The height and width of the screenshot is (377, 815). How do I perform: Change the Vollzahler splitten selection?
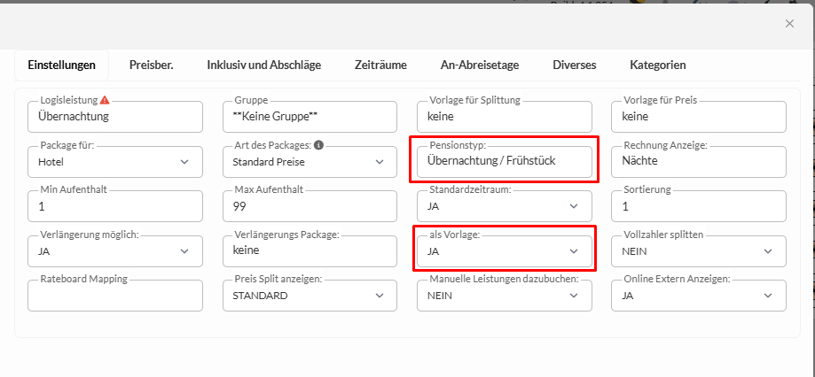[698, 251]
